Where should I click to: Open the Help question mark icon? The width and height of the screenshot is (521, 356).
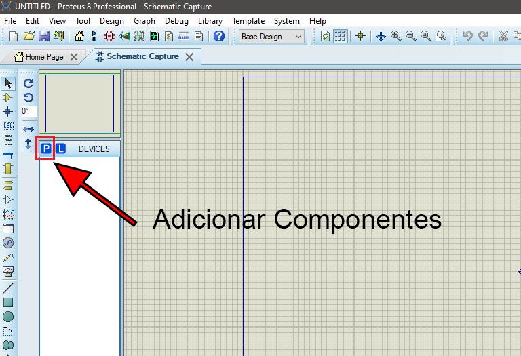point(219,36)
